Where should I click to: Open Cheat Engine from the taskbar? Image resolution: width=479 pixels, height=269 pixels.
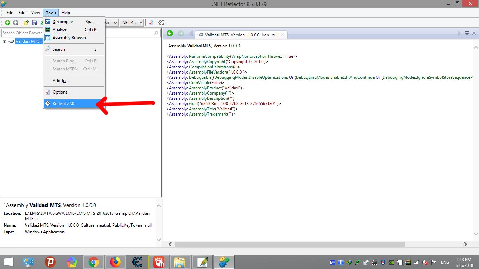[x=137, y=262]
